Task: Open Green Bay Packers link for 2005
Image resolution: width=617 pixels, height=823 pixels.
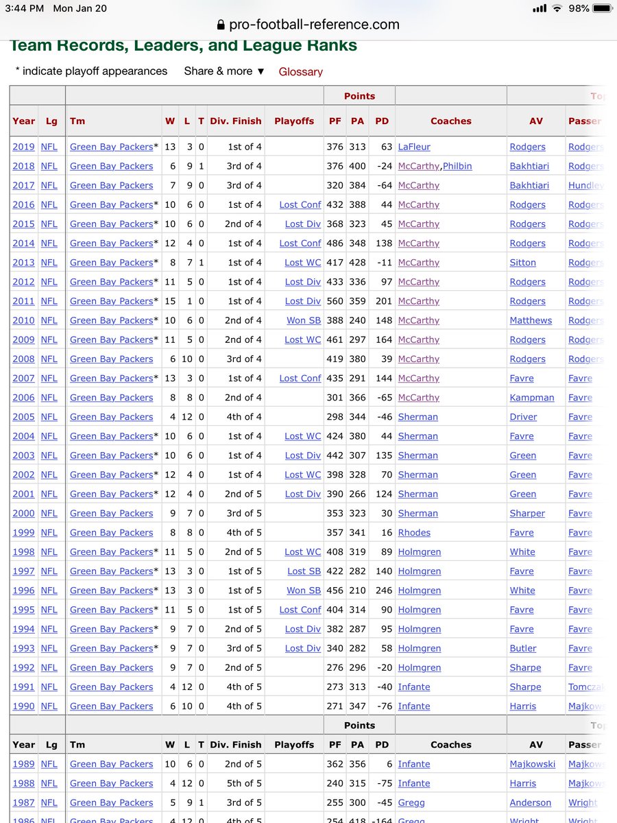Action: [111, 417]
